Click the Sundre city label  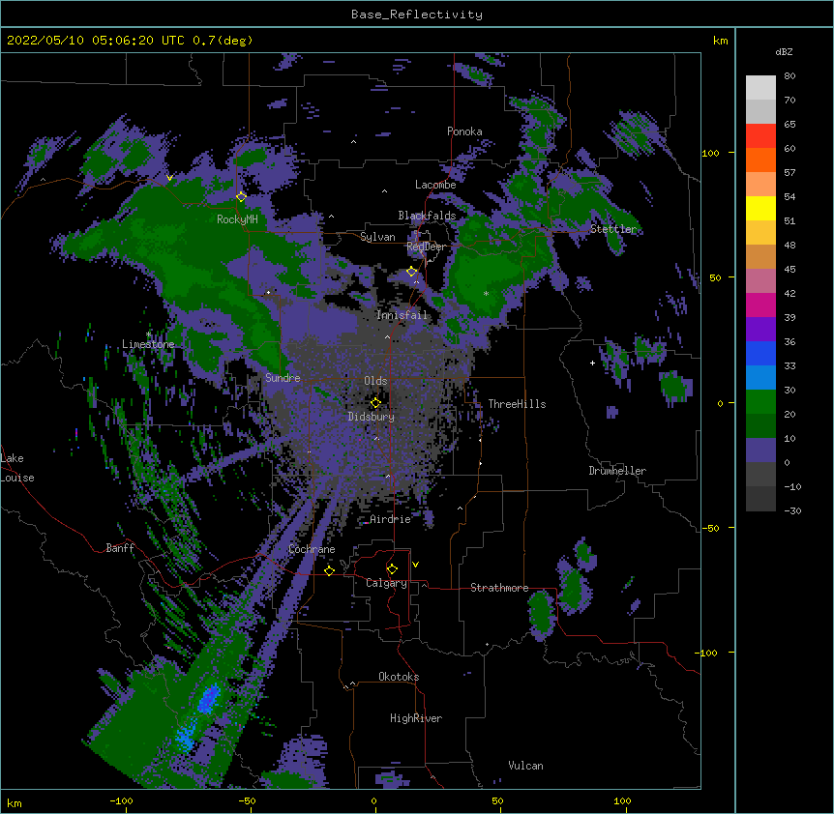tap(283, 378)
